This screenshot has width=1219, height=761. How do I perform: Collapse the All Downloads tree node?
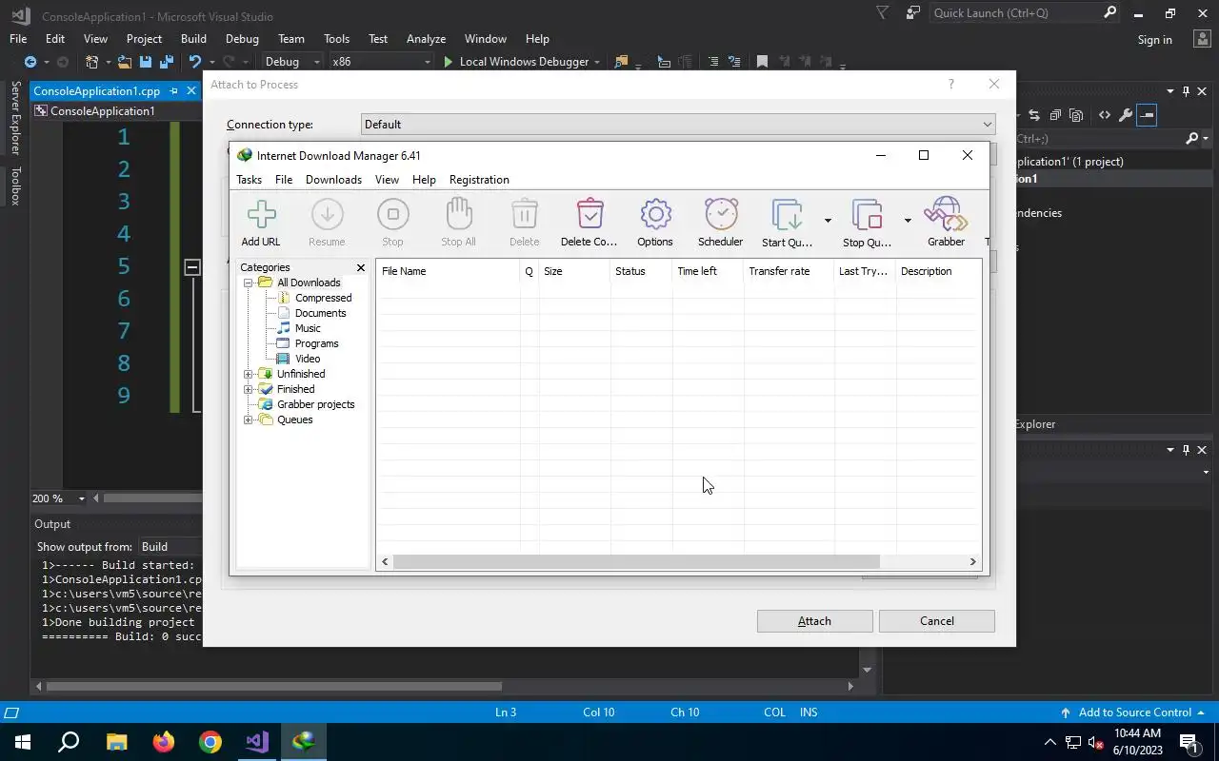point(249,283)
